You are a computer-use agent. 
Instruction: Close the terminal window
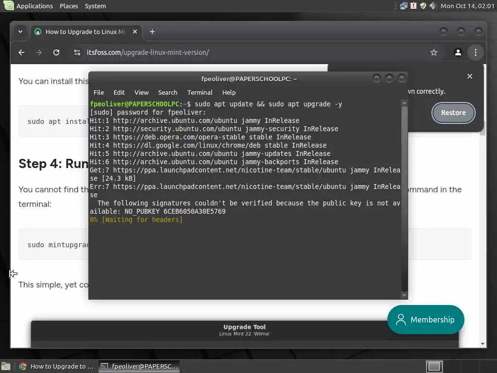click(x=401, y=78)
